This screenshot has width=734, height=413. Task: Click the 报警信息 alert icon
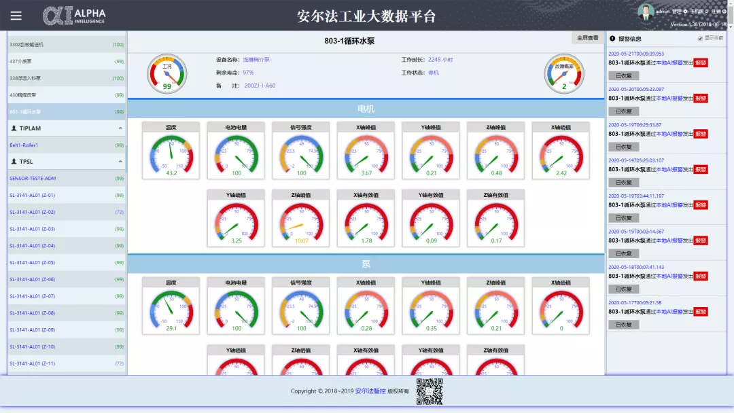click(612, 39)
